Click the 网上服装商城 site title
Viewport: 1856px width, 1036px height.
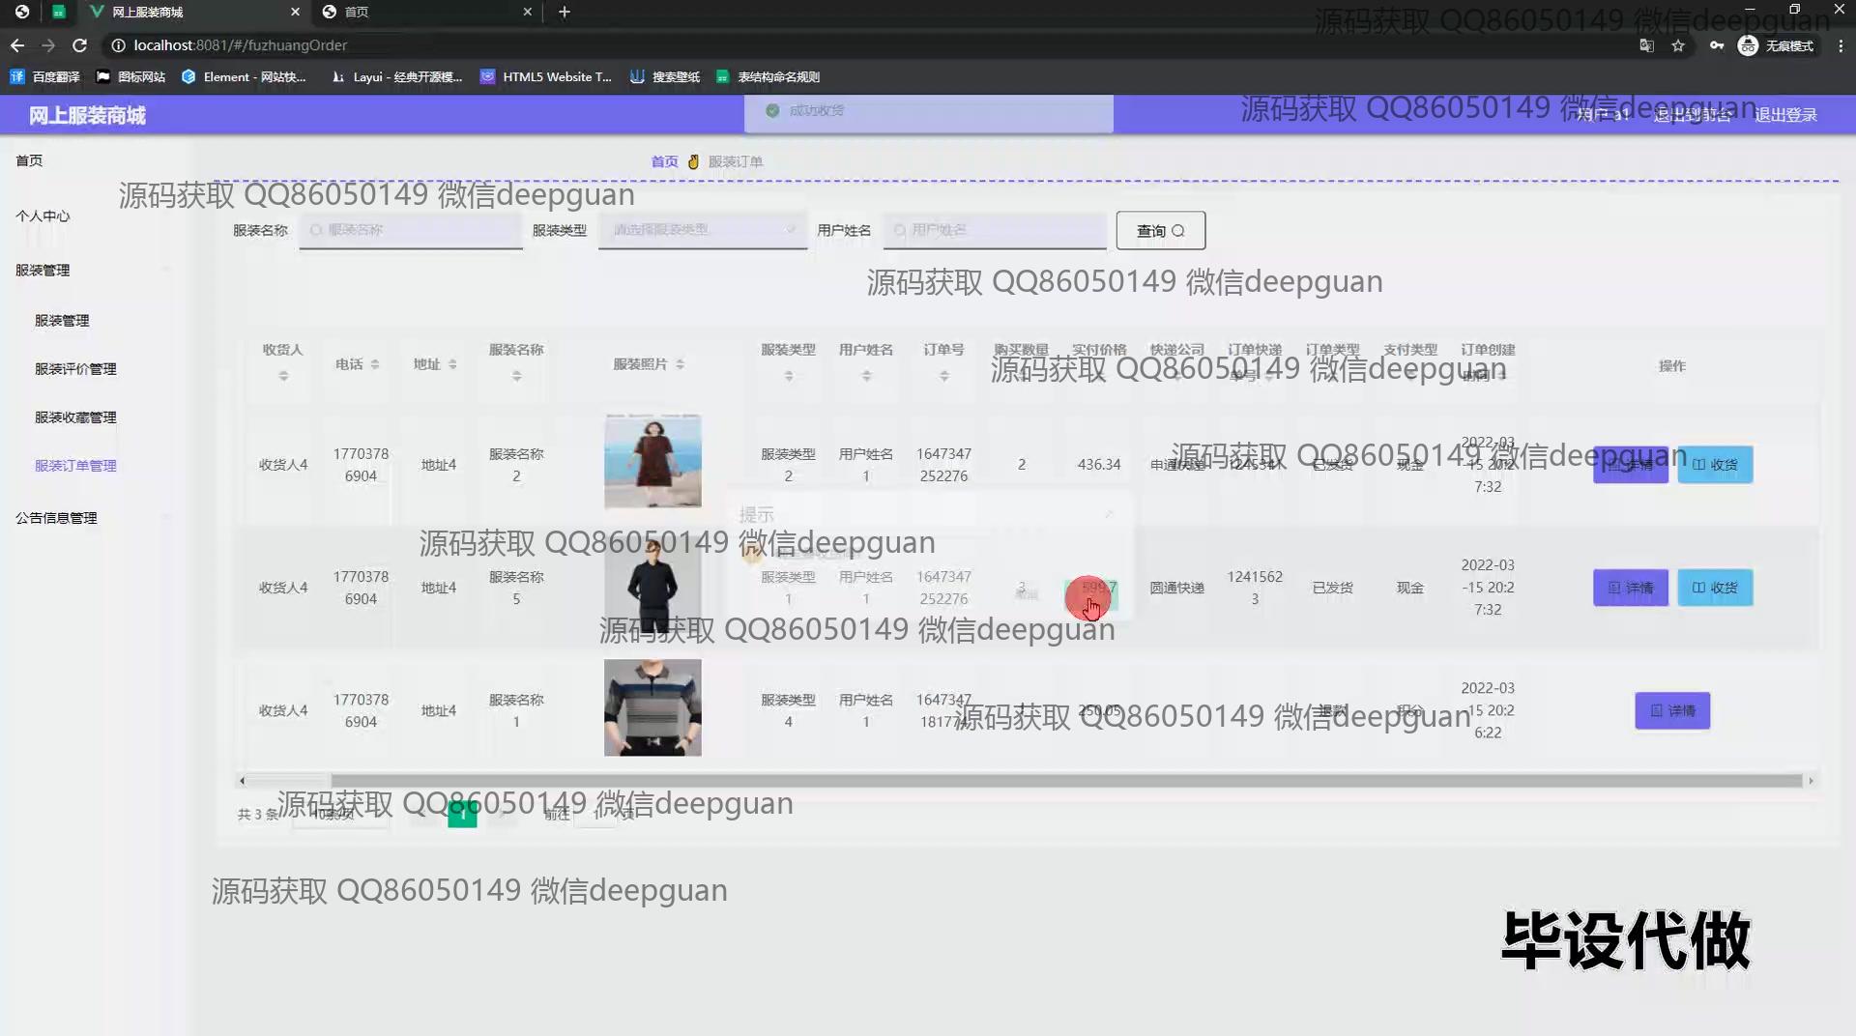coord(87,115)
